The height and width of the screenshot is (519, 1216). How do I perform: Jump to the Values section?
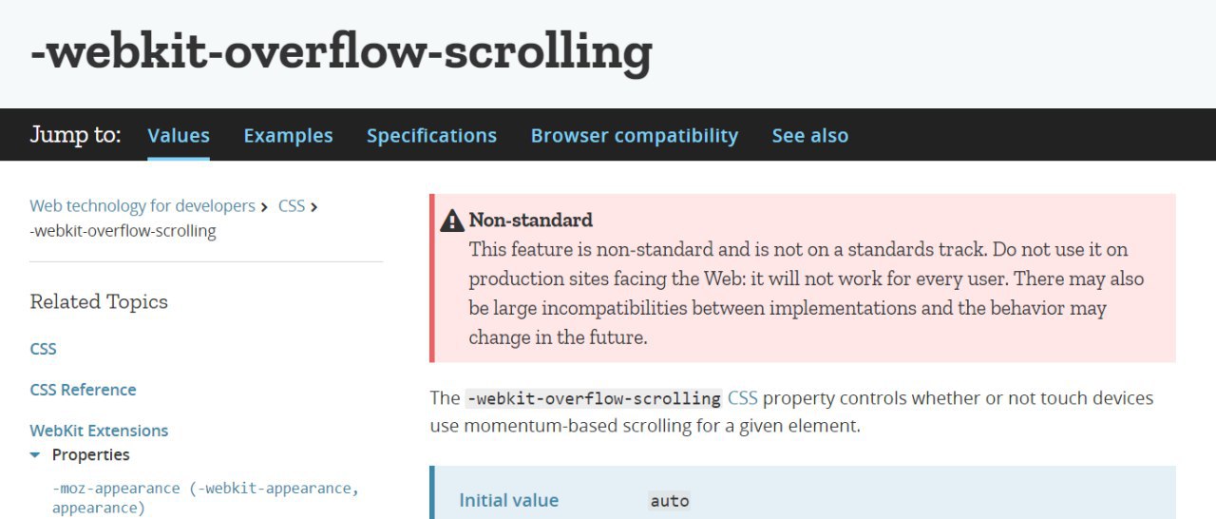(x=179, y=136)
